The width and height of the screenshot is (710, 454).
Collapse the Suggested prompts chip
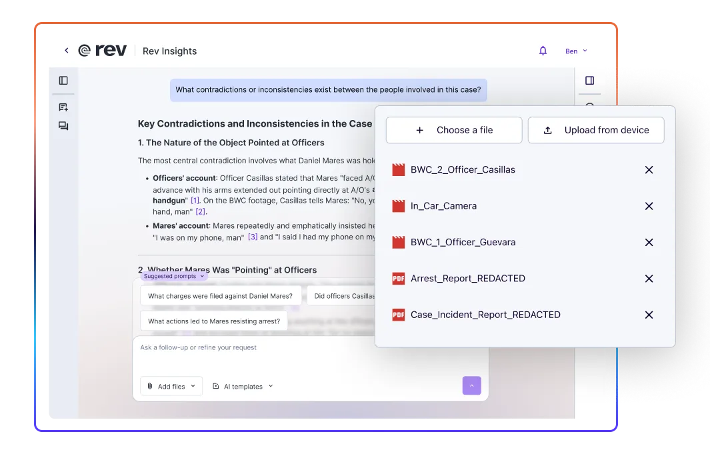[174, 276]
